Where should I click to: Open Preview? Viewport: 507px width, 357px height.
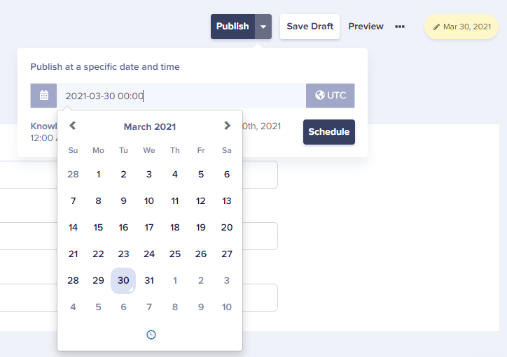click(366, 27)
